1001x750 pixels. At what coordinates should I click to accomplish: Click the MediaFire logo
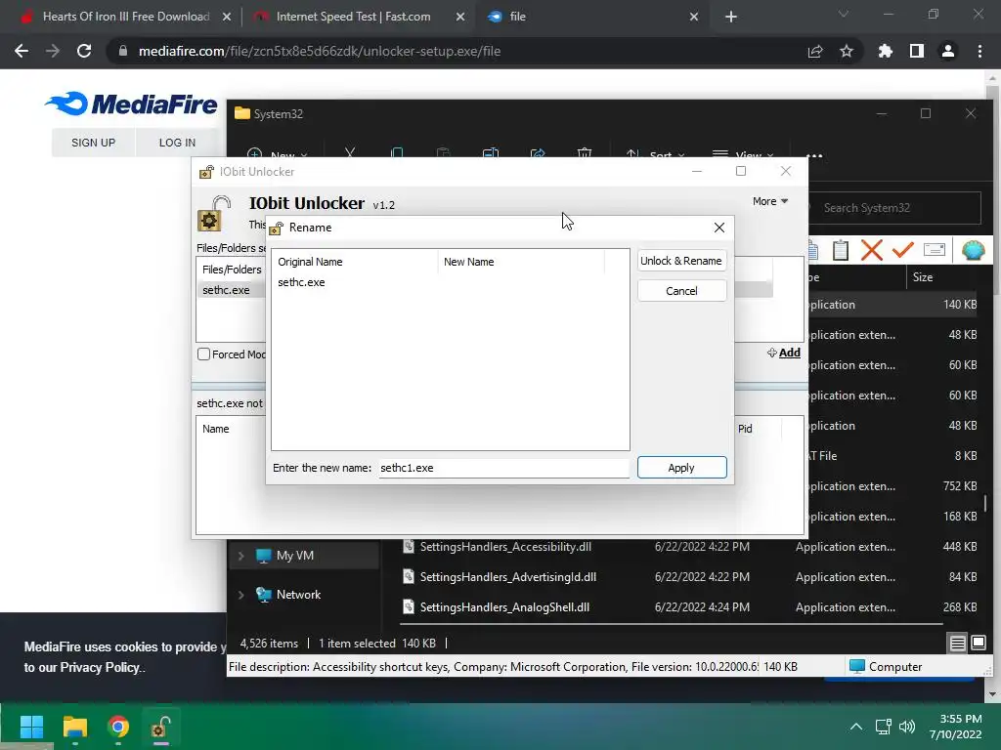131,104
